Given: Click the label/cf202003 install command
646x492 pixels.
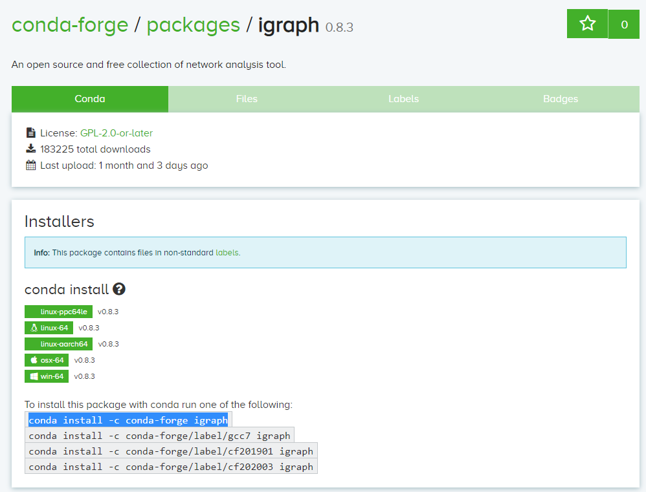Looking at the screenshot, I should pos(171,467).
